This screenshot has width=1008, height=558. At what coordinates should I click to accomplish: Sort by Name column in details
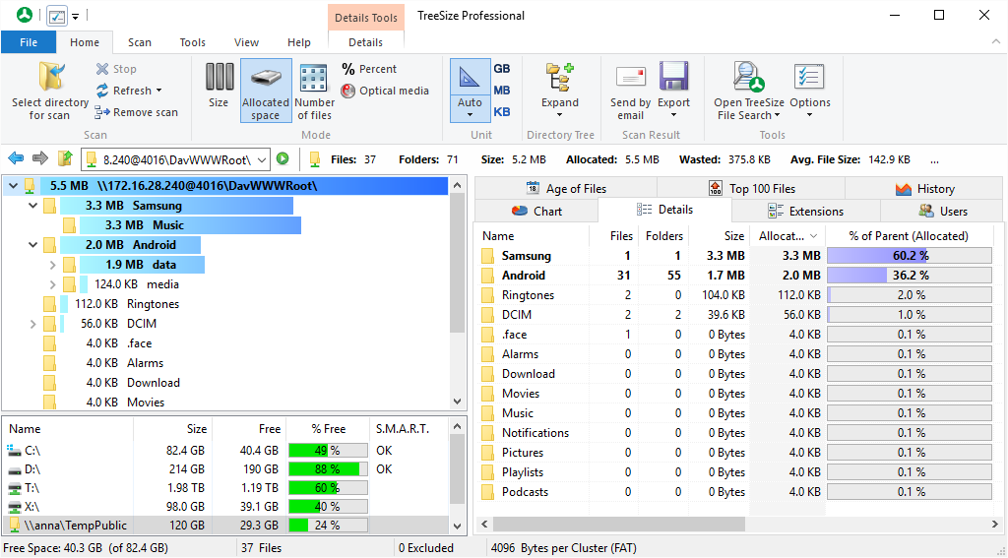coord(533,236)
